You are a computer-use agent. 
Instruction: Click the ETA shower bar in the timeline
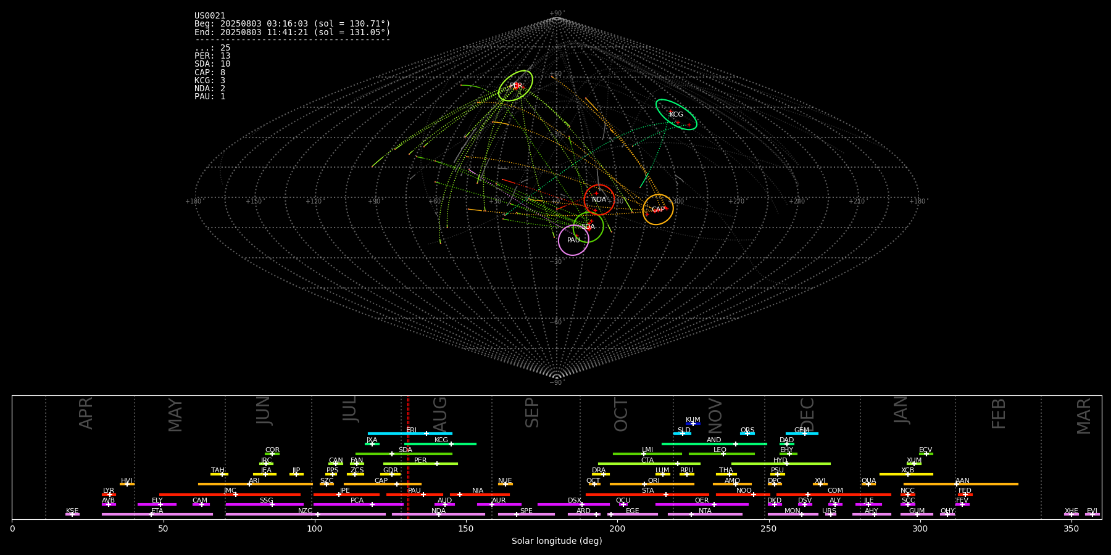tap(157, 514)
